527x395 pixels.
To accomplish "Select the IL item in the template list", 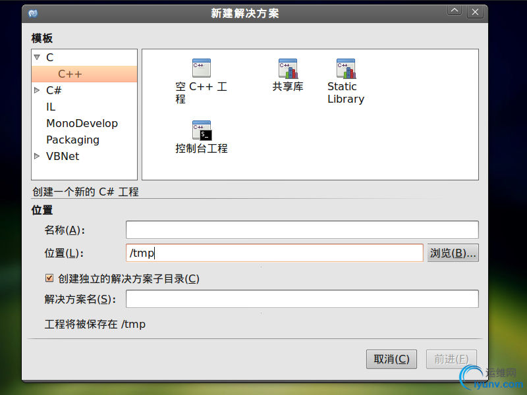I will point(50,107).
